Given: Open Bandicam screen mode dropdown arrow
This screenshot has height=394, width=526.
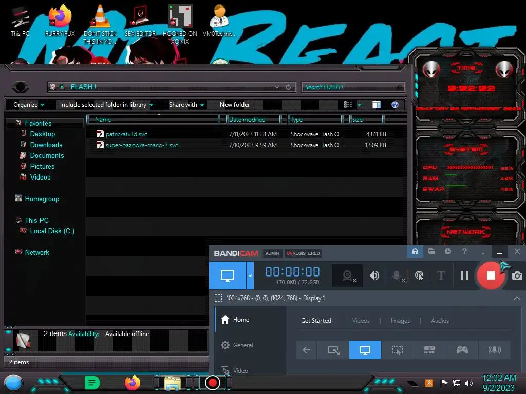Looking at the screenshot, I should click(250, 275).
